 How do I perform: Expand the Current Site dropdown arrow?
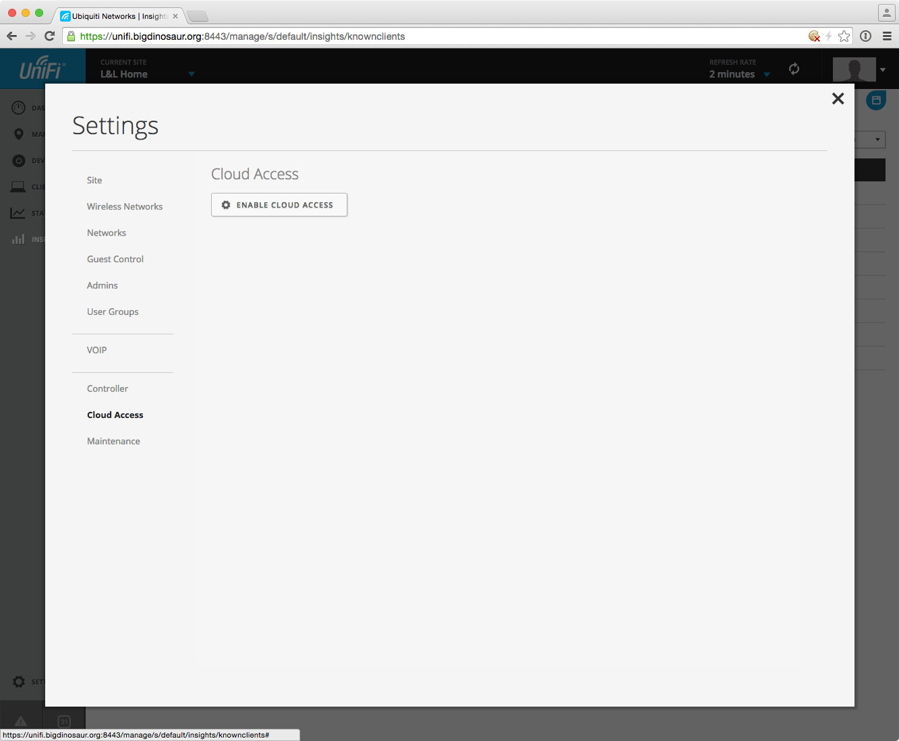192,74
